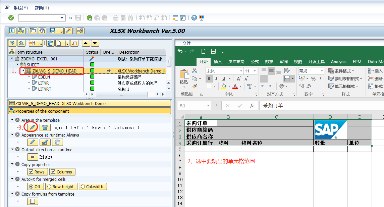Open the 宋体 font name dropdown
384x207 pixels.
click(241, 71)
